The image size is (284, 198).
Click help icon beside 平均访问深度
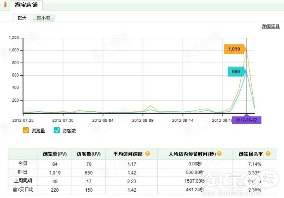148,153
